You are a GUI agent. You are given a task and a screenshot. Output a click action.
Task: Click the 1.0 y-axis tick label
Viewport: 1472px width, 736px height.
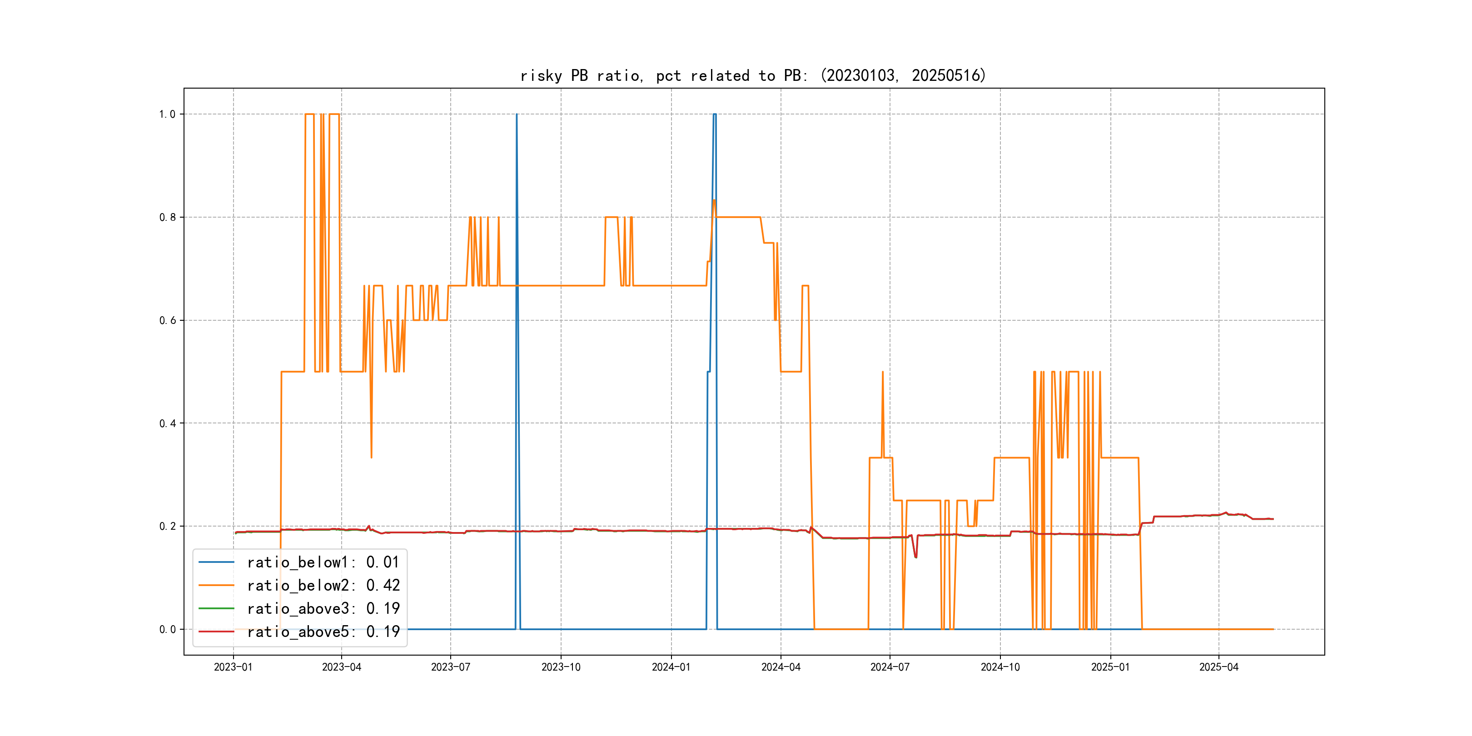coord(168,114)
